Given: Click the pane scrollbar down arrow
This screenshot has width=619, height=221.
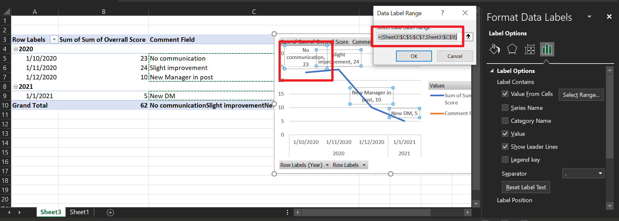Looking at the screenshot, I should pos(610,206).
